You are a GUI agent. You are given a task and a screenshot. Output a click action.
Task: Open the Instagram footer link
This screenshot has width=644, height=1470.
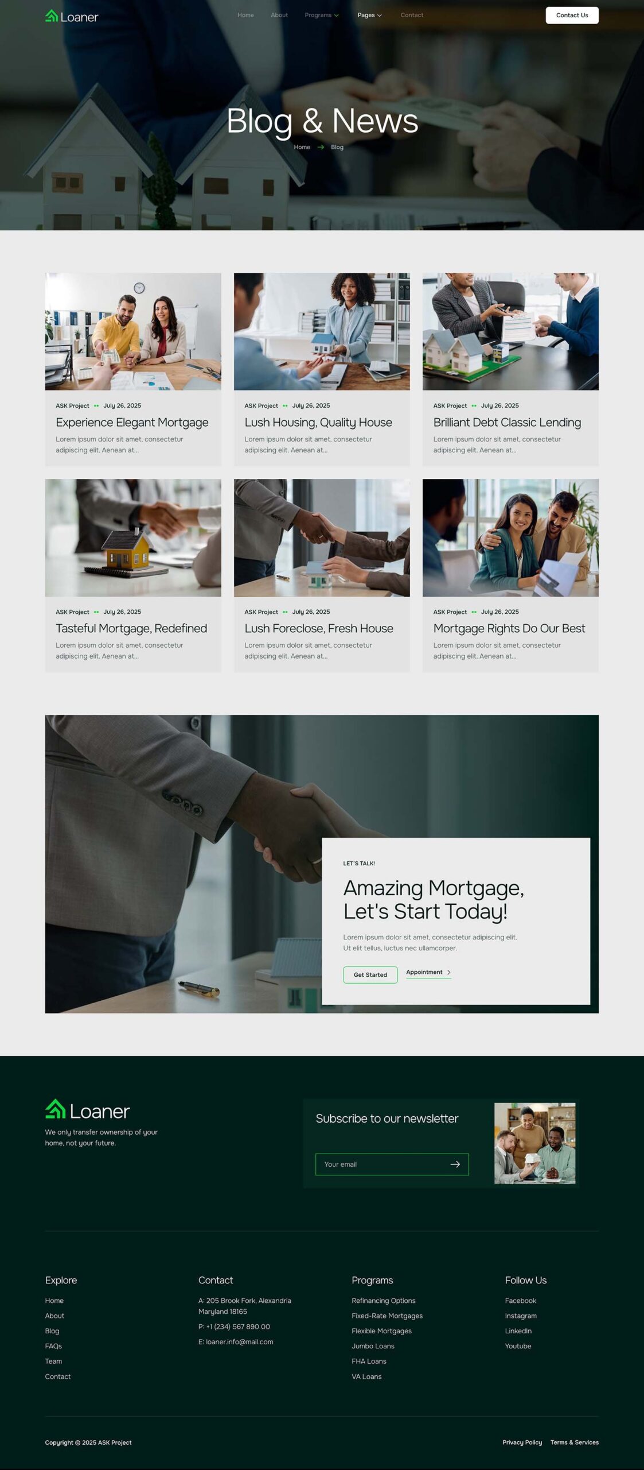[521, 1316]
